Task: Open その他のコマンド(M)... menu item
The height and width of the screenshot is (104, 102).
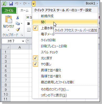Action: (x=65, y=89)
